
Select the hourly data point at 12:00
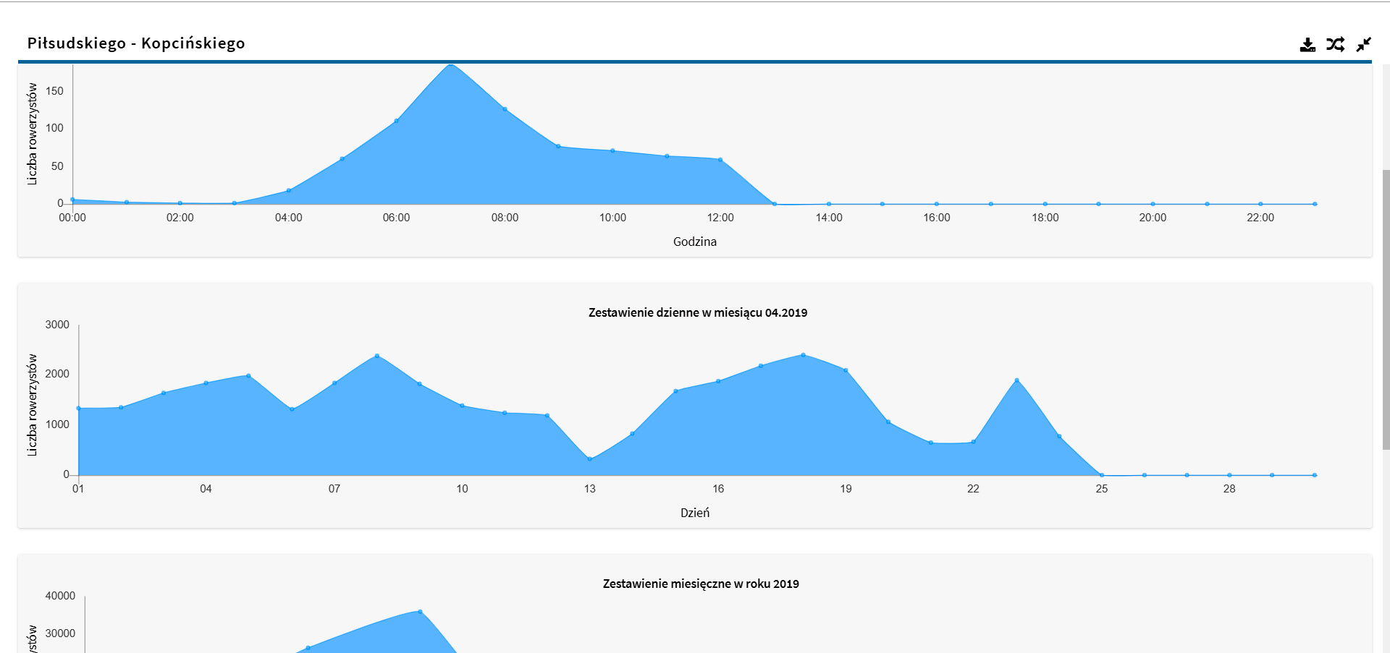pos(720,160)
